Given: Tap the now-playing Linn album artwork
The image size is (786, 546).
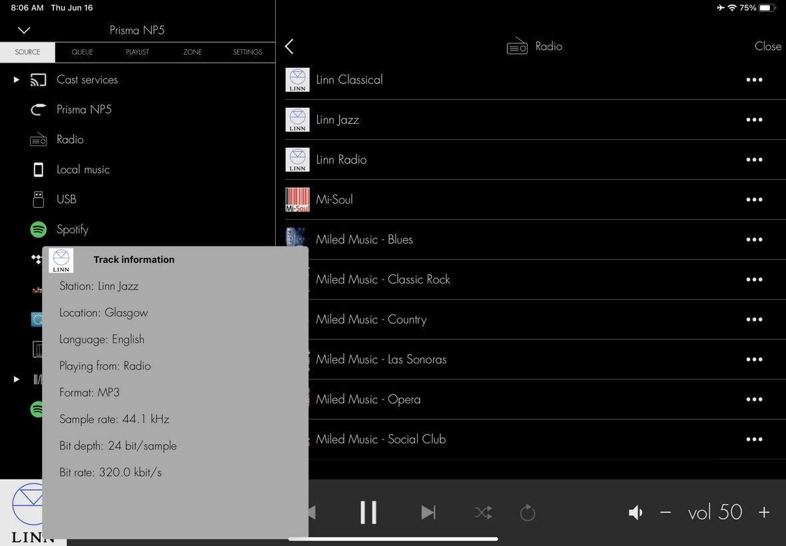Looking at the screenshot, I should (x=21, y=513).
